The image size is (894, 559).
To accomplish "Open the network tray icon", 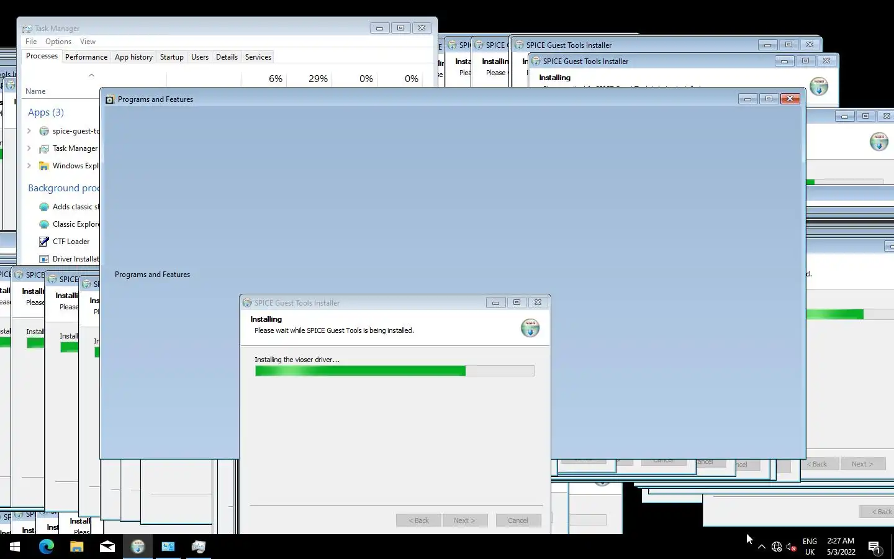I will point(777,547).
